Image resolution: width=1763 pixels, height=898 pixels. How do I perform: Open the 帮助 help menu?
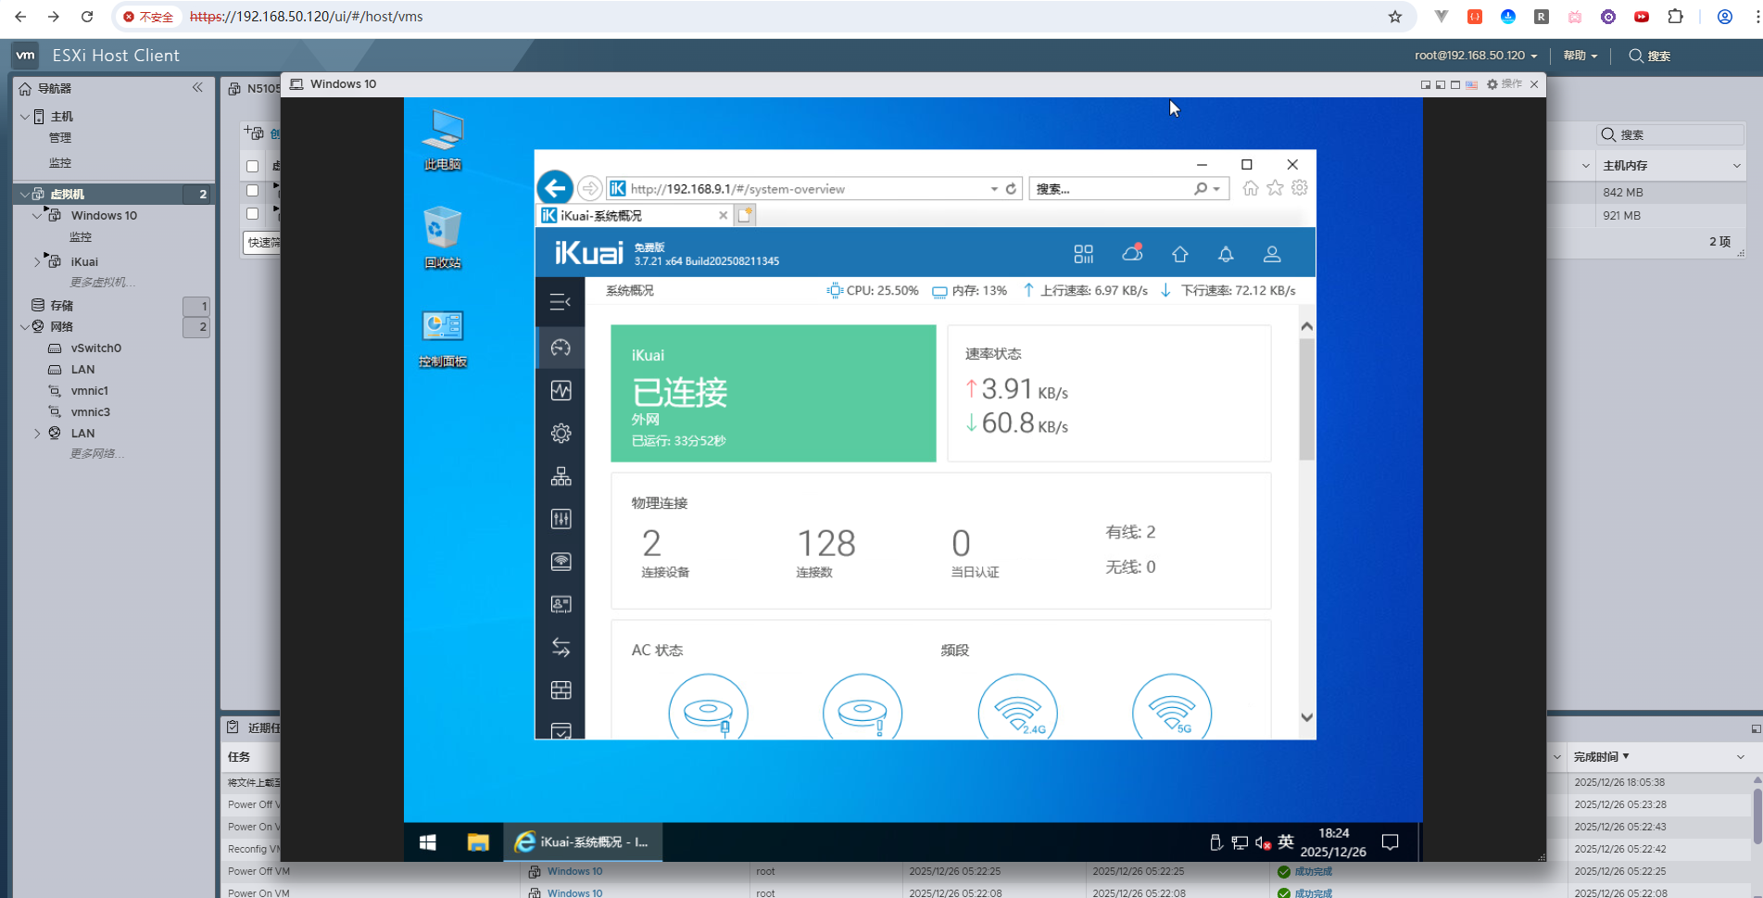[x=1580, y=56]
